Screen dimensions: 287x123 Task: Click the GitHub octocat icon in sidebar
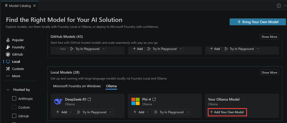pyautogui.click(x=8, y=54)
